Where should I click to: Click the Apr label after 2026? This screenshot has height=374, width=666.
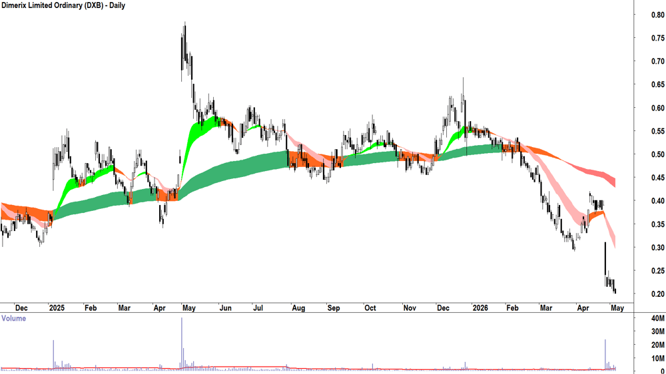point(583,307)
